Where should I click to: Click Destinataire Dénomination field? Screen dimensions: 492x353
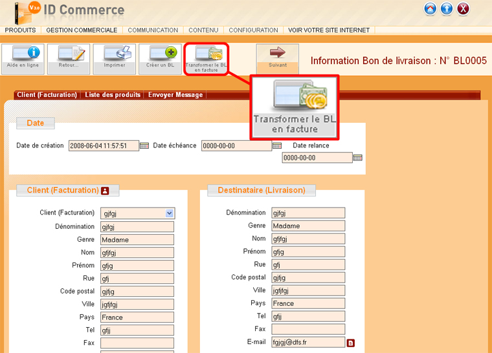coord(308,213)
